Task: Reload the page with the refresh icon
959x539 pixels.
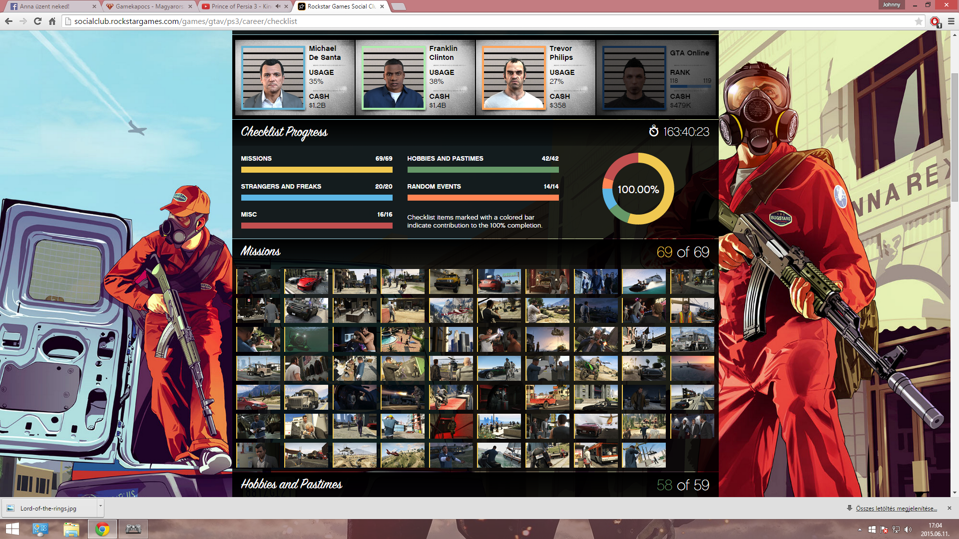Action: pyautogui.click(x=37, y=21)
